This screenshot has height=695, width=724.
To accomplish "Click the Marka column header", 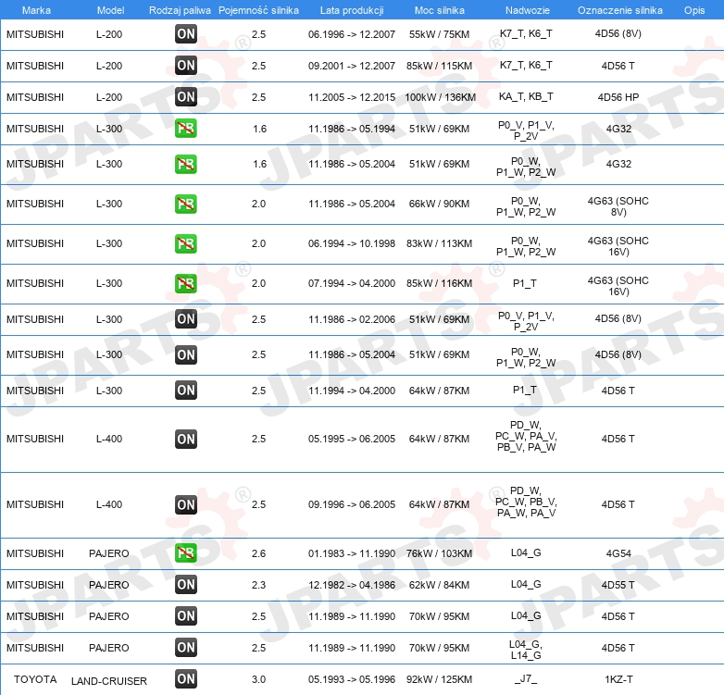I will click(36, 10).
